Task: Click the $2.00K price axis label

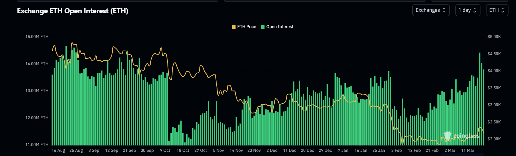Action: click(x=494, y=139)
